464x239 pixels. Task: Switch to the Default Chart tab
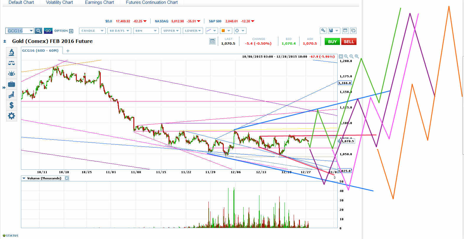[x=21, y=2]
